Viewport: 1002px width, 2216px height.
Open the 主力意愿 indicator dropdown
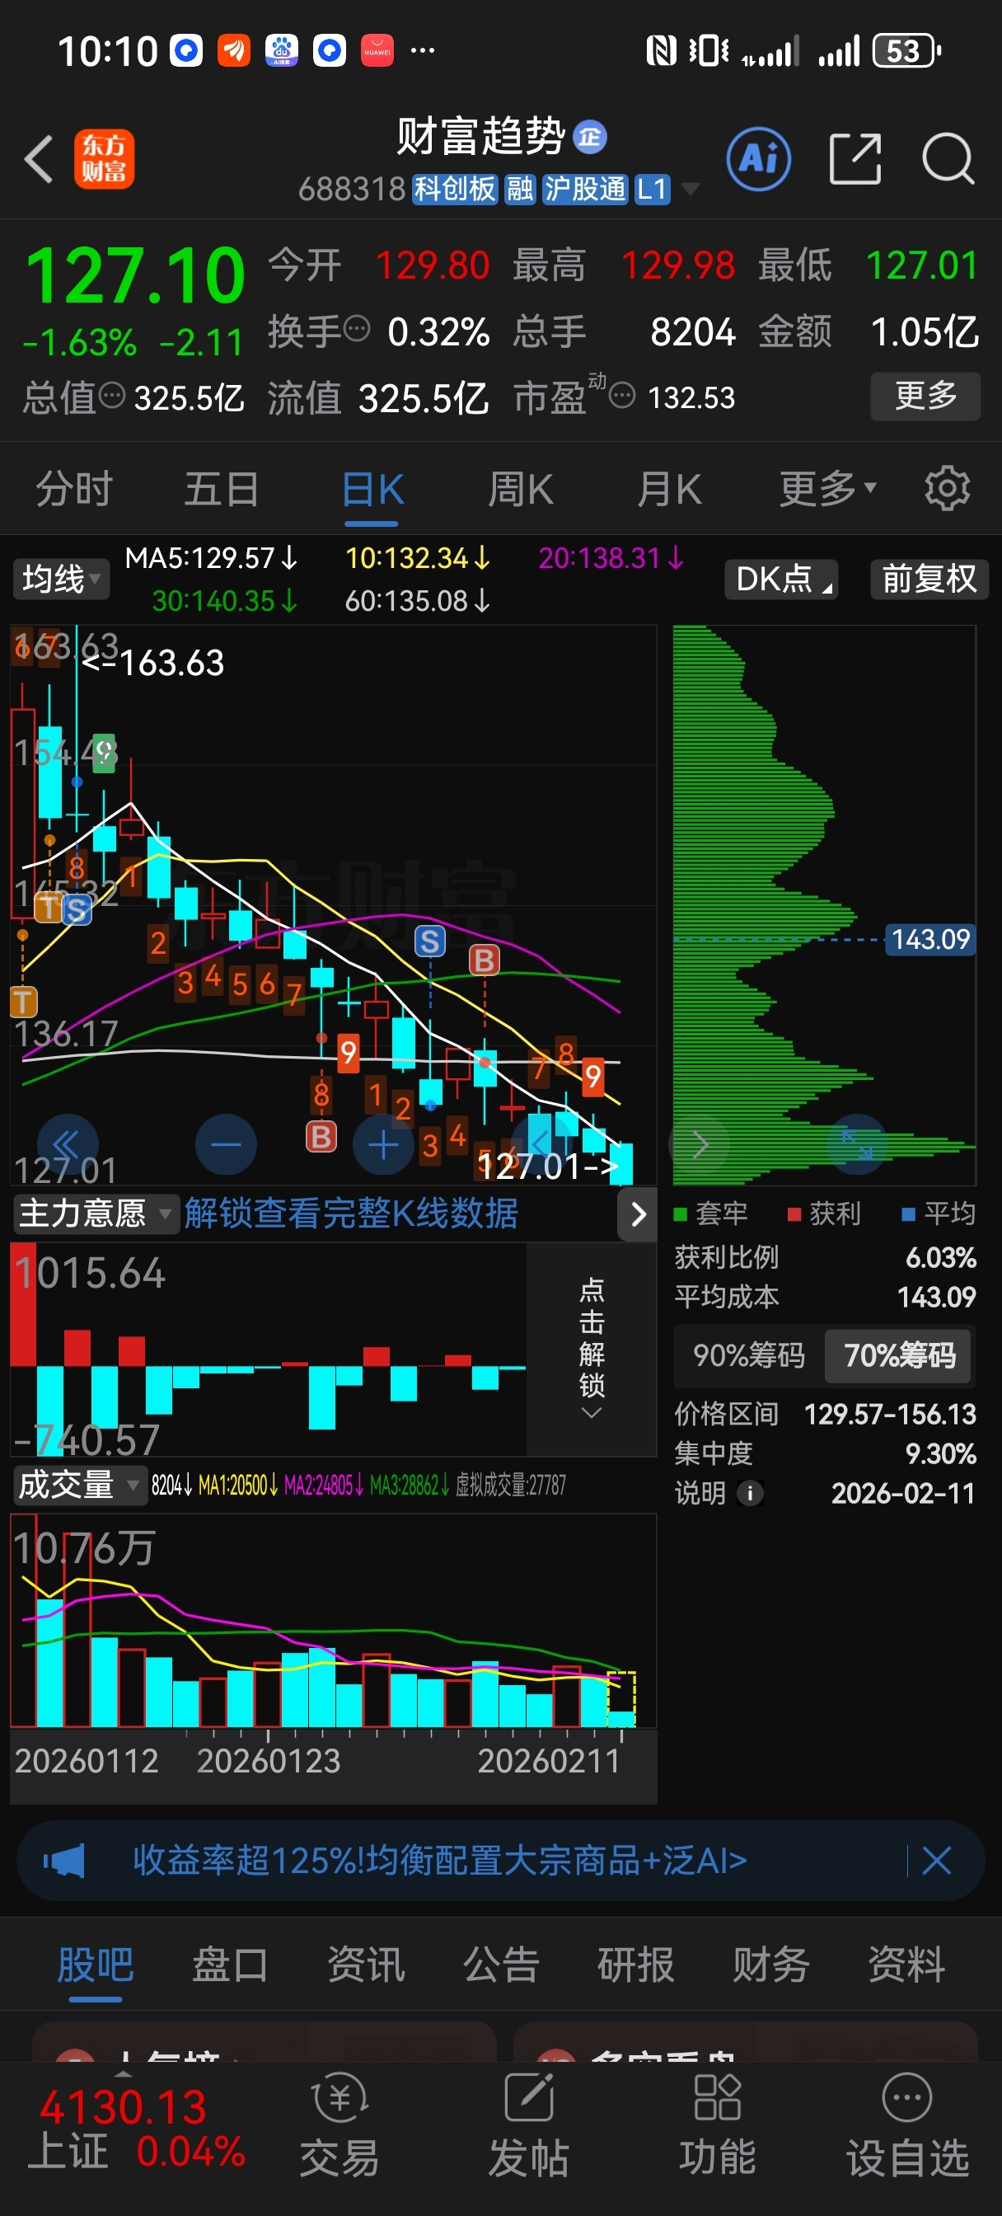(x=96, y=1214)
